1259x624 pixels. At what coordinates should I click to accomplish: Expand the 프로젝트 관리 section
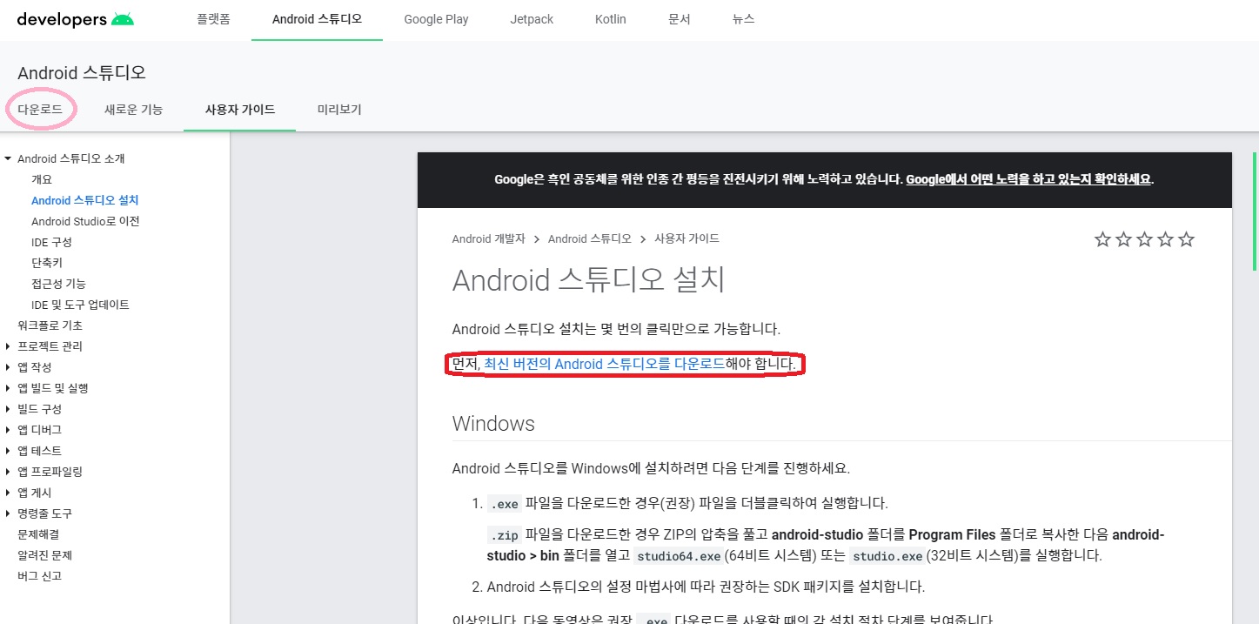pos(8,346)
